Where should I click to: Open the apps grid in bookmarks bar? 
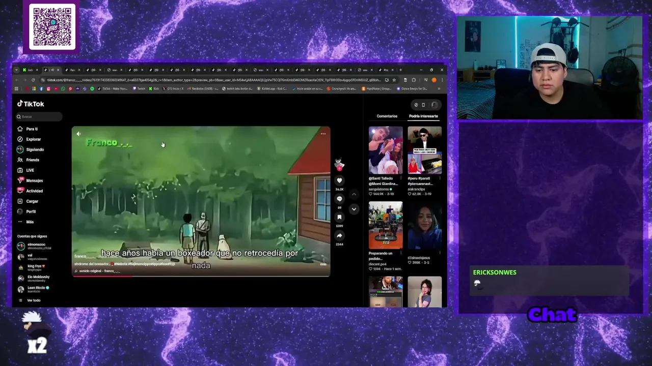(17, 88)
